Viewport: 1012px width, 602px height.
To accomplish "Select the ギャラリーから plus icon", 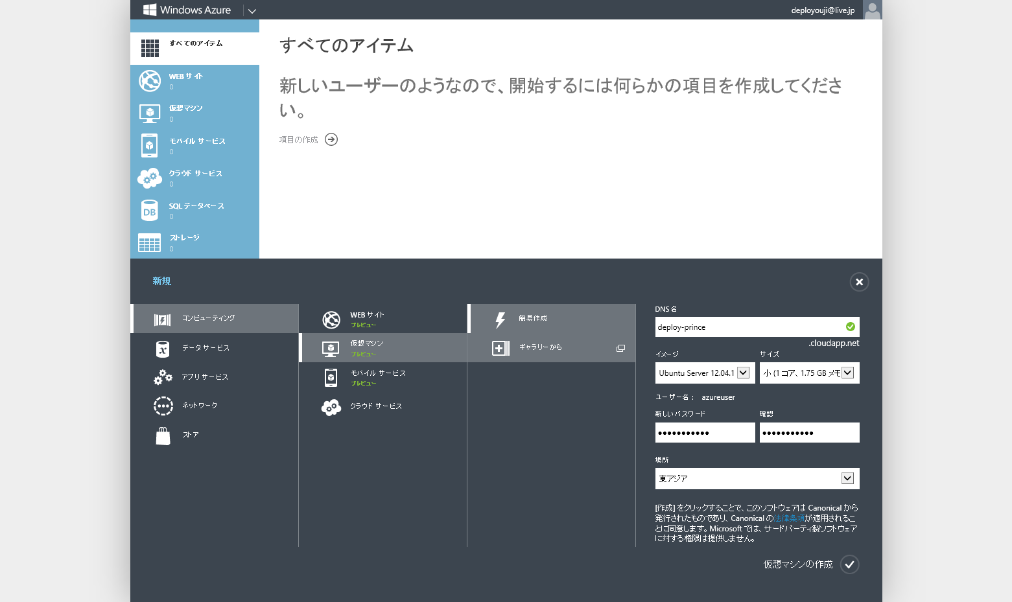I will pyautogui.click(x=500, y=349).
